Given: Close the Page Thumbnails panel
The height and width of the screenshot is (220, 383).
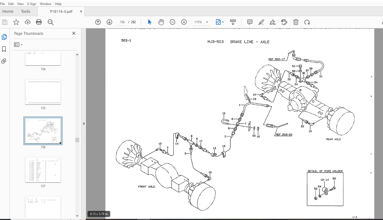Looking at the screenshot, I should (74, 33).
